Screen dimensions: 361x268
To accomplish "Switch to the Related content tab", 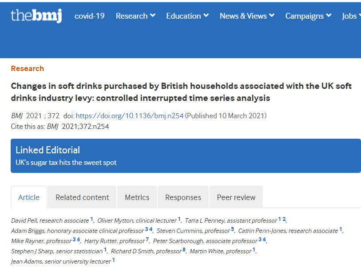I will (82, 197).
